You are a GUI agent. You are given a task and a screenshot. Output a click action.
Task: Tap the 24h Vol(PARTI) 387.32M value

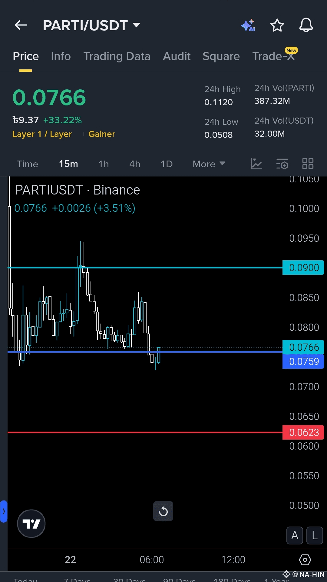(272, 101)
